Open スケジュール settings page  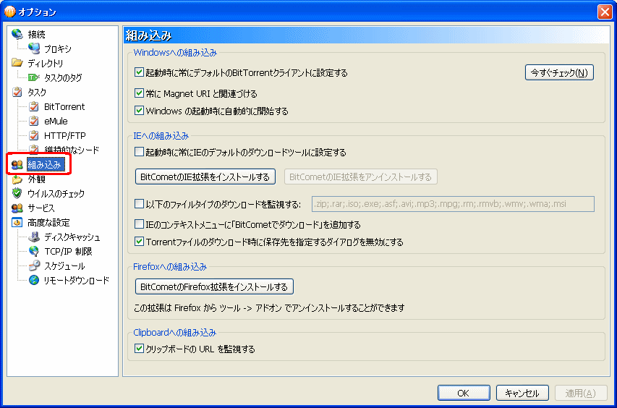pyautogui.click(x=64, y=266)
